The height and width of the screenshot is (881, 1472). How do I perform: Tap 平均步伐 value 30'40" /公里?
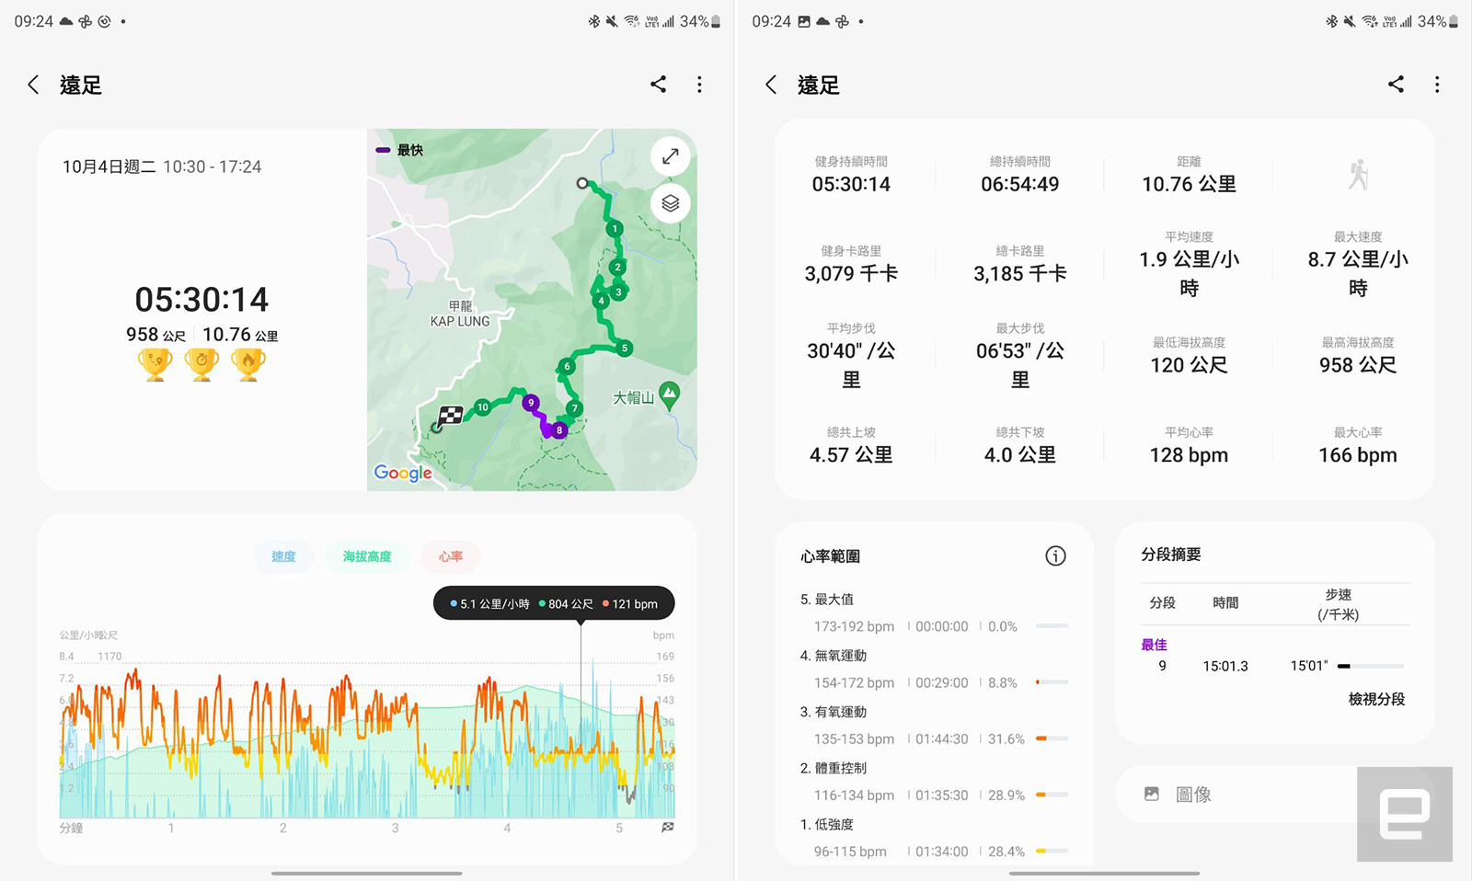pyautogui.click(x=851, y=365)
